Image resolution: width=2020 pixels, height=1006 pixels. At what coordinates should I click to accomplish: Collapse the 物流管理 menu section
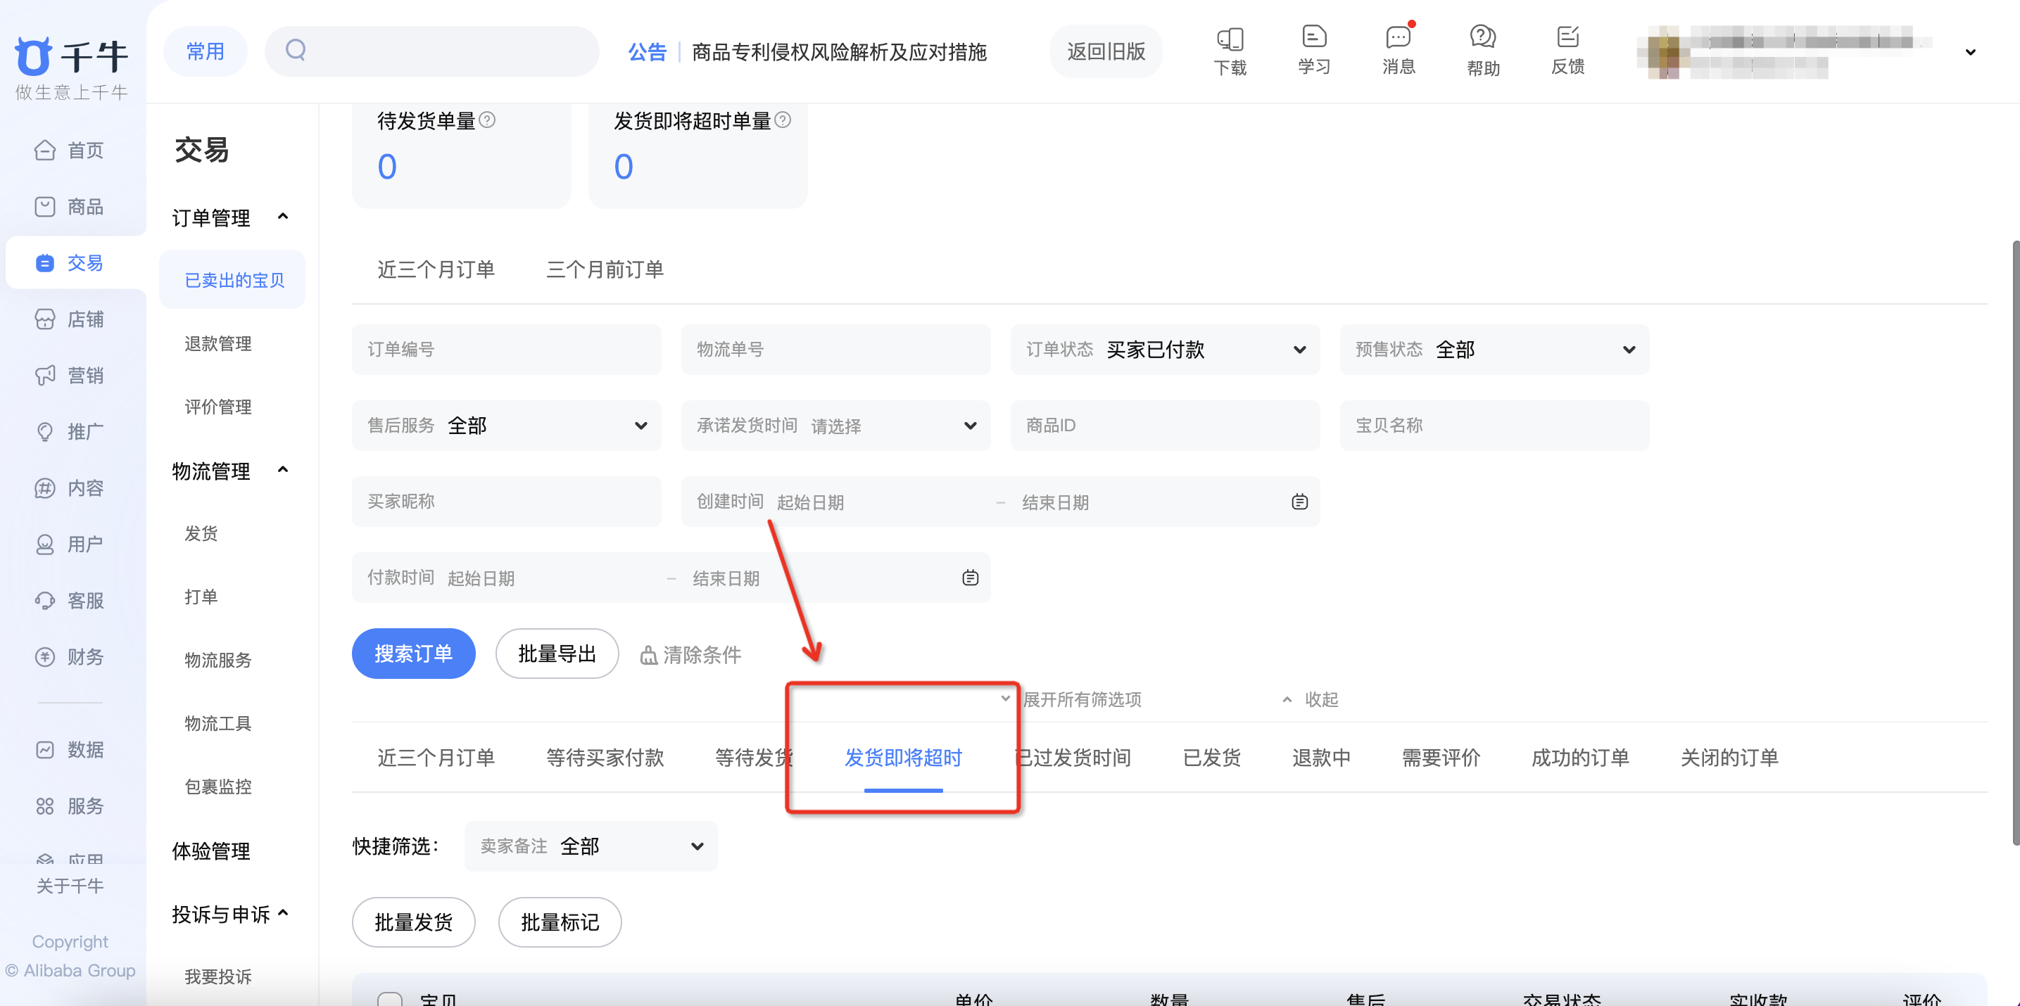point(283,470)
